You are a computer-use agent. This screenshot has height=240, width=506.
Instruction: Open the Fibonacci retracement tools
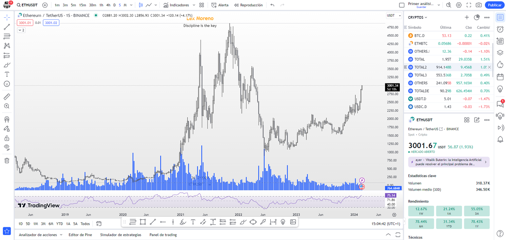pos(7,36)
